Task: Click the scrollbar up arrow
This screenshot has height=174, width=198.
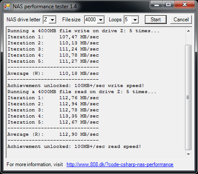Action: tap(188, 31)
